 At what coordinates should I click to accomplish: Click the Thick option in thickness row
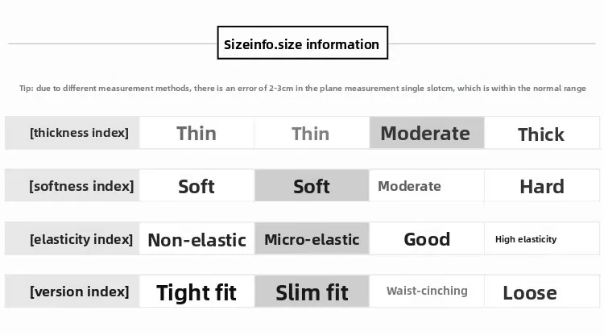[x=541, y=134]
